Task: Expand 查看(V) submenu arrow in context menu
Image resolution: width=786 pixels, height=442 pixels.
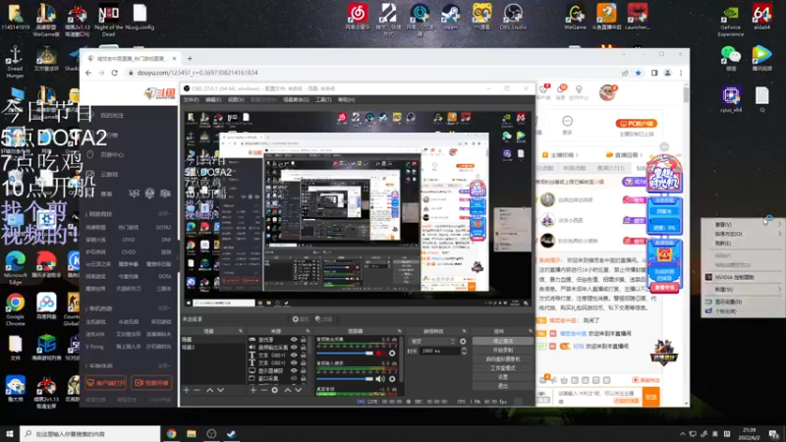Action: (x=779, y=225)
